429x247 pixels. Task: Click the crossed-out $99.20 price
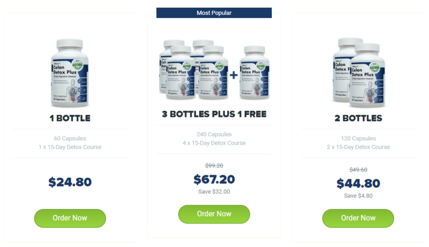214,166
